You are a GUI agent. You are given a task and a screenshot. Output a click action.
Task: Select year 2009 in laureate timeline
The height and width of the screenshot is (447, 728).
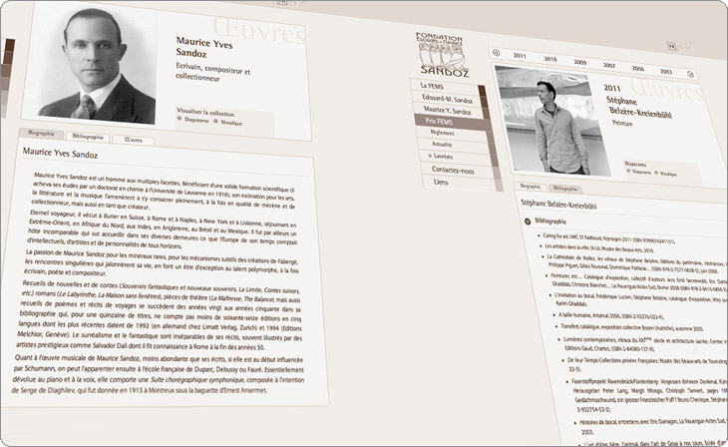tap(579, 62)
